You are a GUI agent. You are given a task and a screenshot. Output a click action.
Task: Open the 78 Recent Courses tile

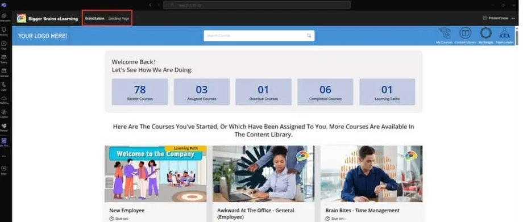[140, 91]
